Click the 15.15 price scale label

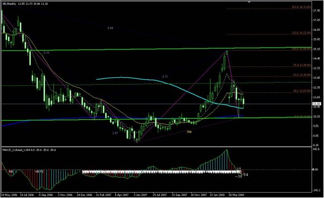[x=316, y=49]
